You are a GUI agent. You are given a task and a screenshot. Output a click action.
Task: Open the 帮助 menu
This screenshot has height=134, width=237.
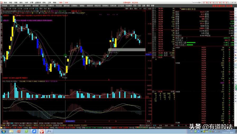(55, 3)
